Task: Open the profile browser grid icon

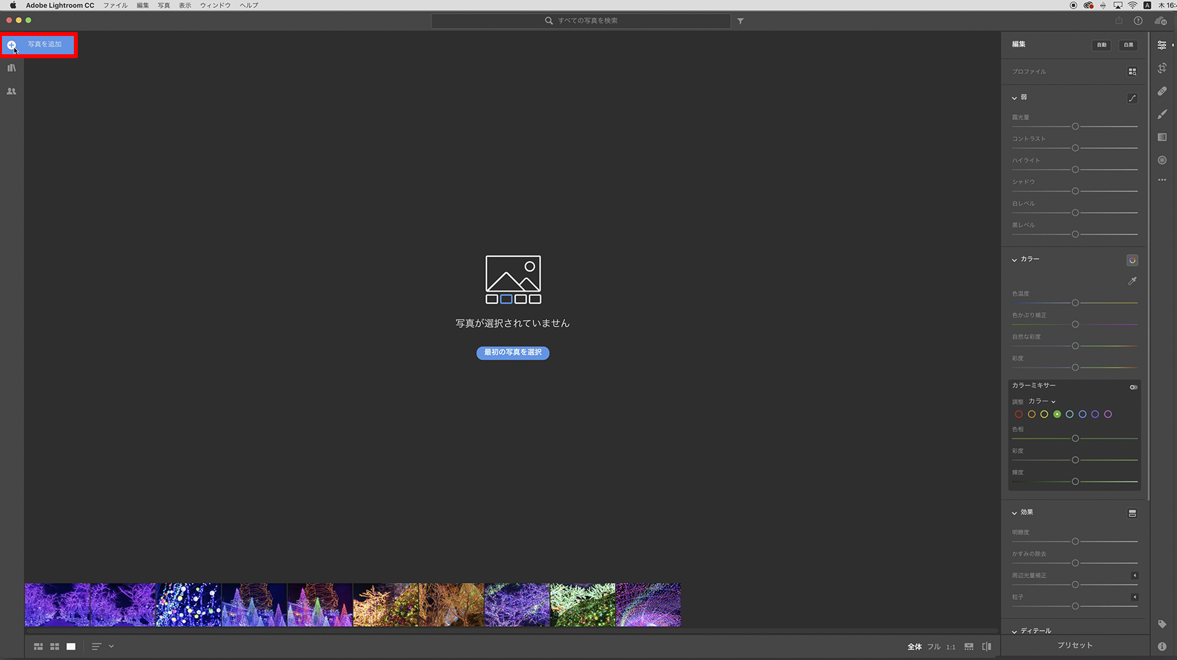Action: click(1133, 72)
